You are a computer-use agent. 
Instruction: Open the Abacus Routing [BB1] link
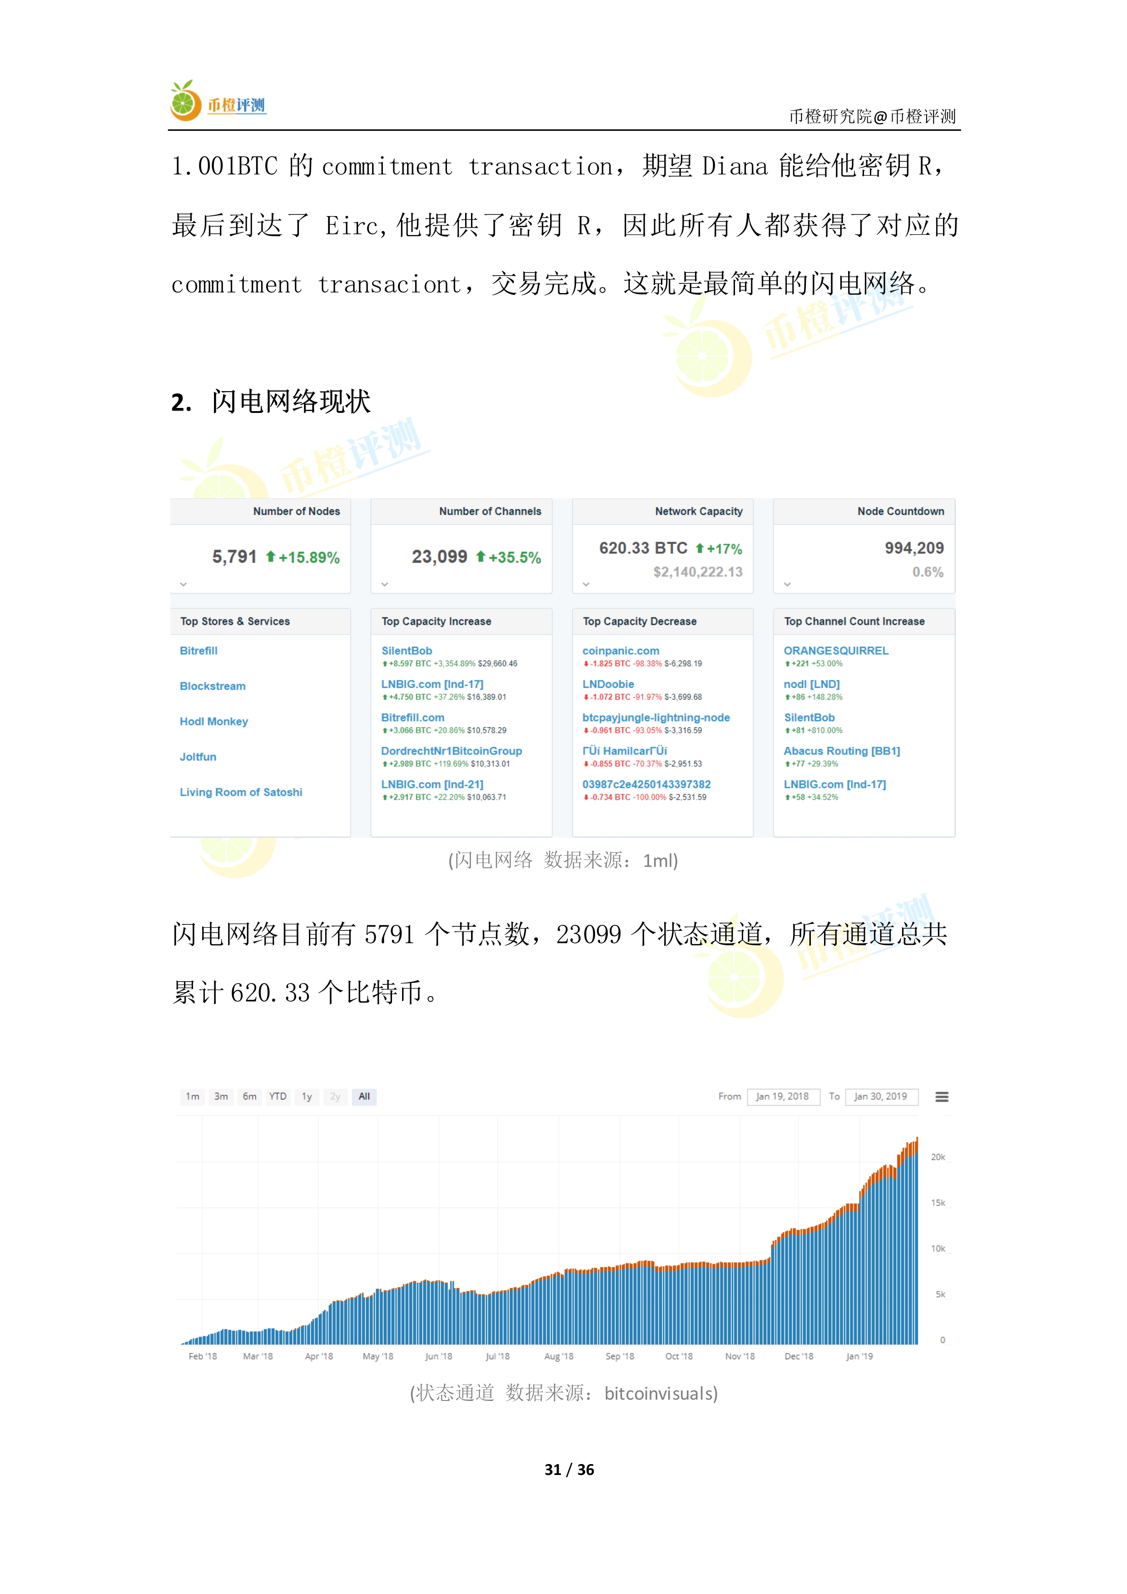[x=842, y=750]
